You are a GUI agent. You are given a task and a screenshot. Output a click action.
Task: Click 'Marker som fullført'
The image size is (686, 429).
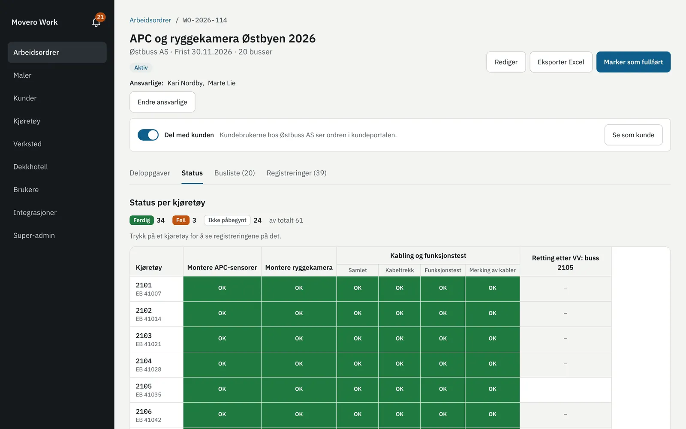tap(633, 62)
